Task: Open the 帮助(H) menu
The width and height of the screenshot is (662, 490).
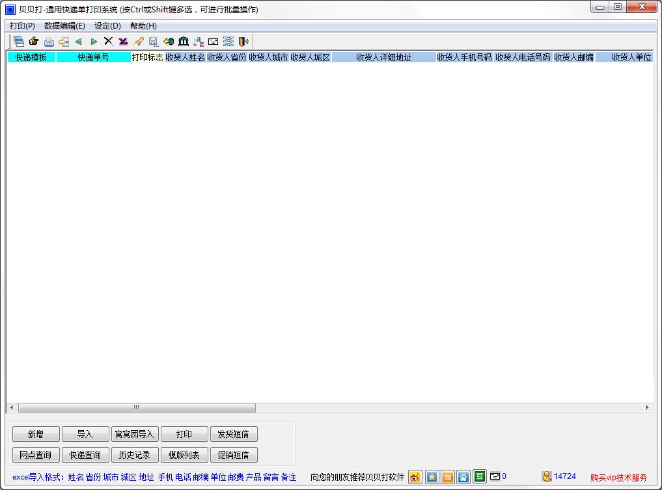Action: coord(143,26)
